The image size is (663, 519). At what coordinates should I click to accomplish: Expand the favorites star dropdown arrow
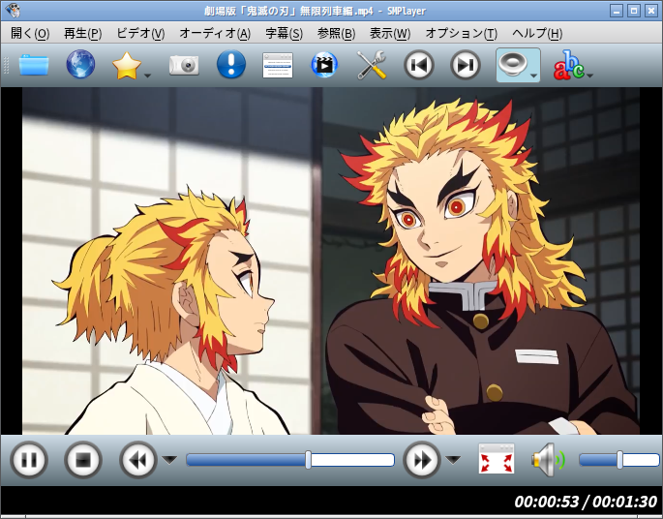[x=147, y=76]
